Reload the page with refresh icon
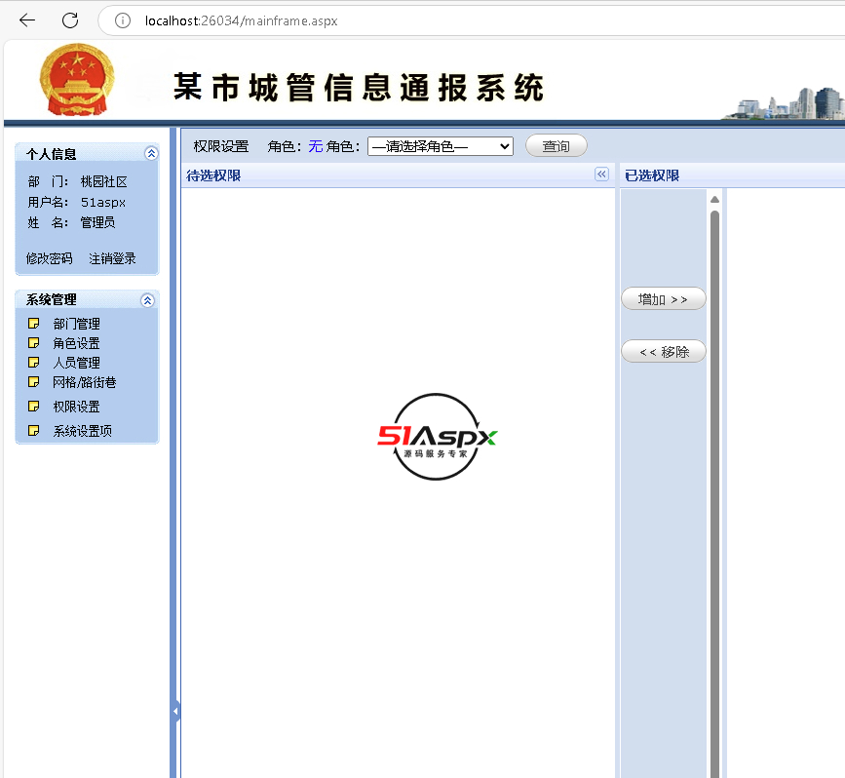The image size is (845, 778). [70, 20]
